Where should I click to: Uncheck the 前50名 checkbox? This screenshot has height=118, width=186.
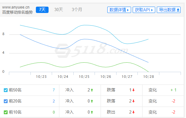coord(6,90)
